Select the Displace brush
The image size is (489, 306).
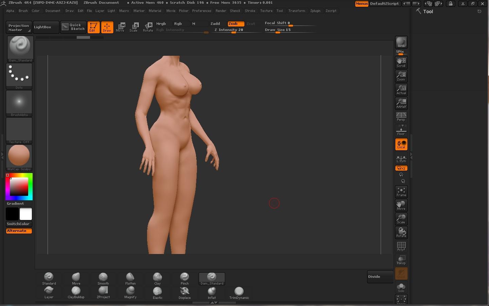click(184, 293)
